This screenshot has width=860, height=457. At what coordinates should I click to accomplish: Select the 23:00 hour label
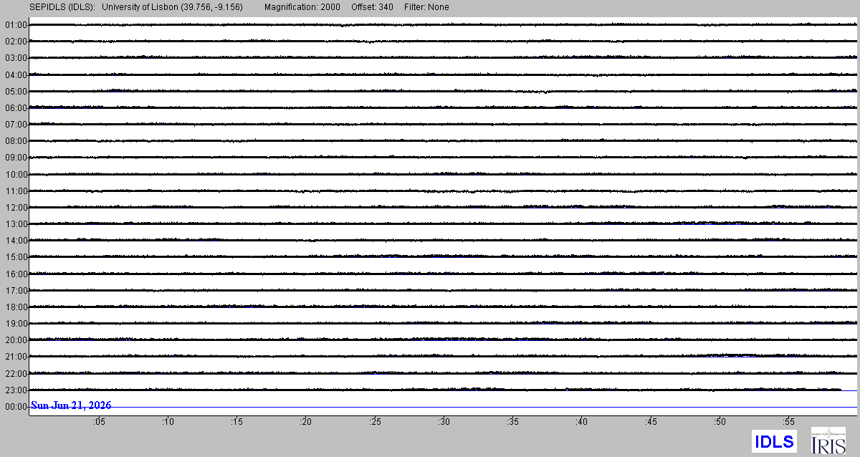pyautogui.click(x=16, y=390)
